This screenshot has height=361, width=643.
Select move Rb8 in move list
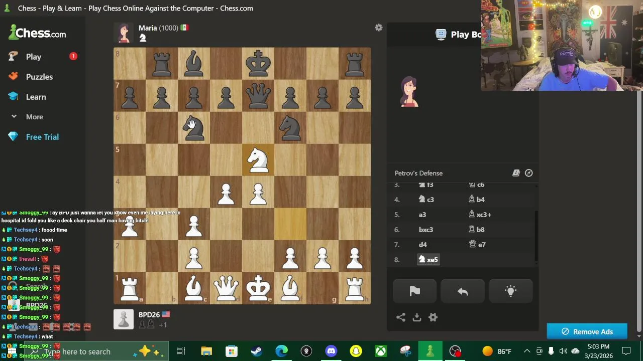[x=477, y=230]
